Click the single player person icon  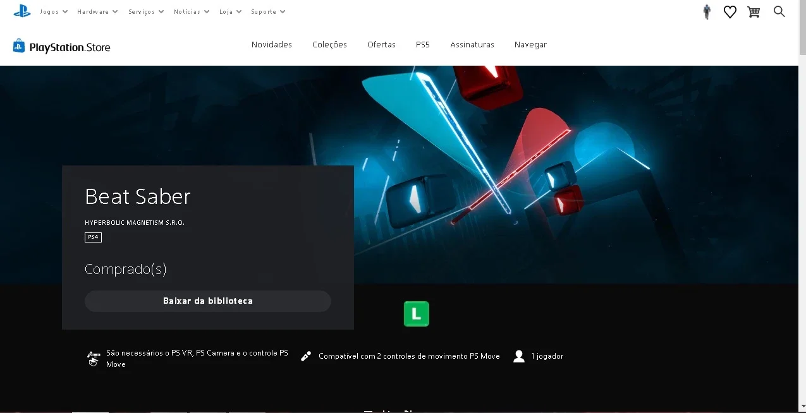coord(519,356)
